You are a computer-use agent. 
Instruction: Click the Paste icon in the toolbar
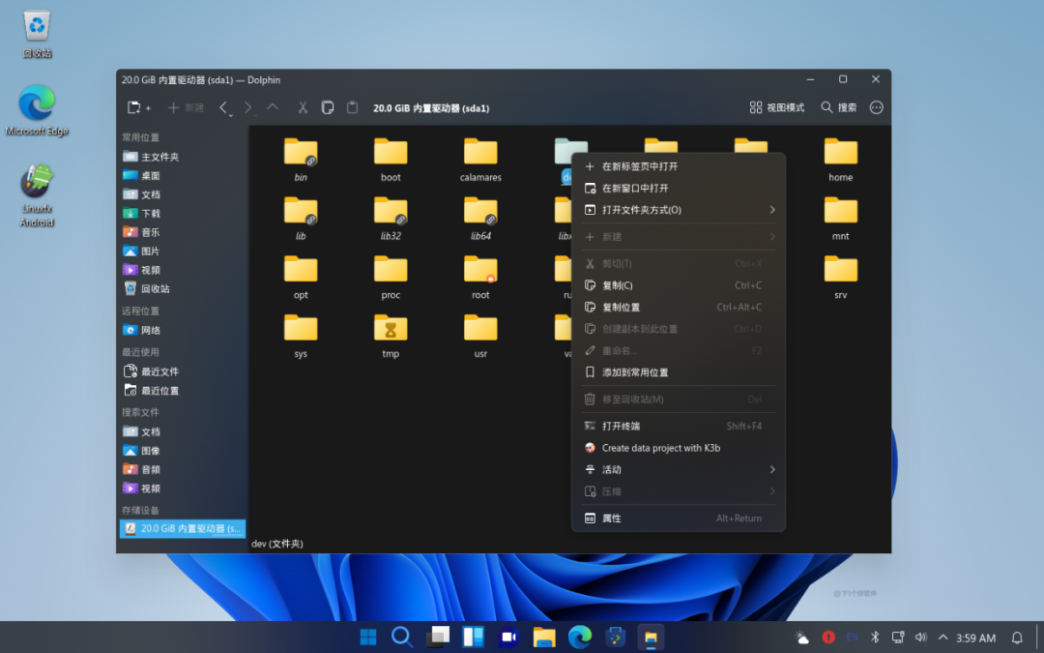point(351,107)
